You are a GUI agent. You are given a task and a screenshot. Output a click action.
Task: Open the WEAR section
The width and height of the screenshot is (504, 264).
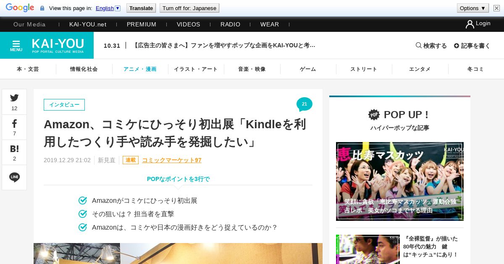tap(270, 24)
